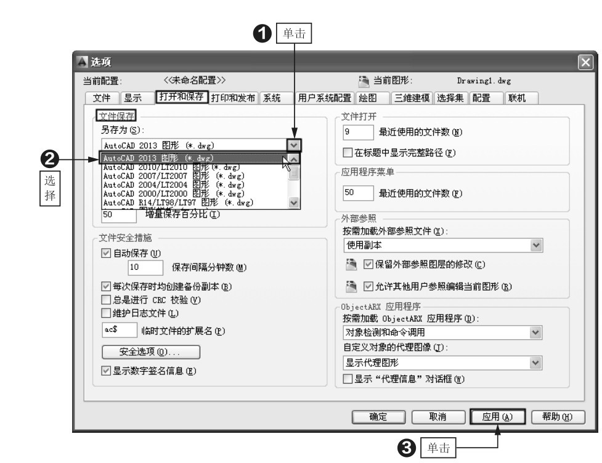Choose AutoCAD 2010/LT2010 图形 (*.dwg)

coord(194,167)
